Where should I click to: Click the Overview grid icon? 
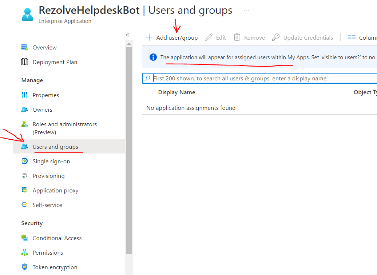24,47
